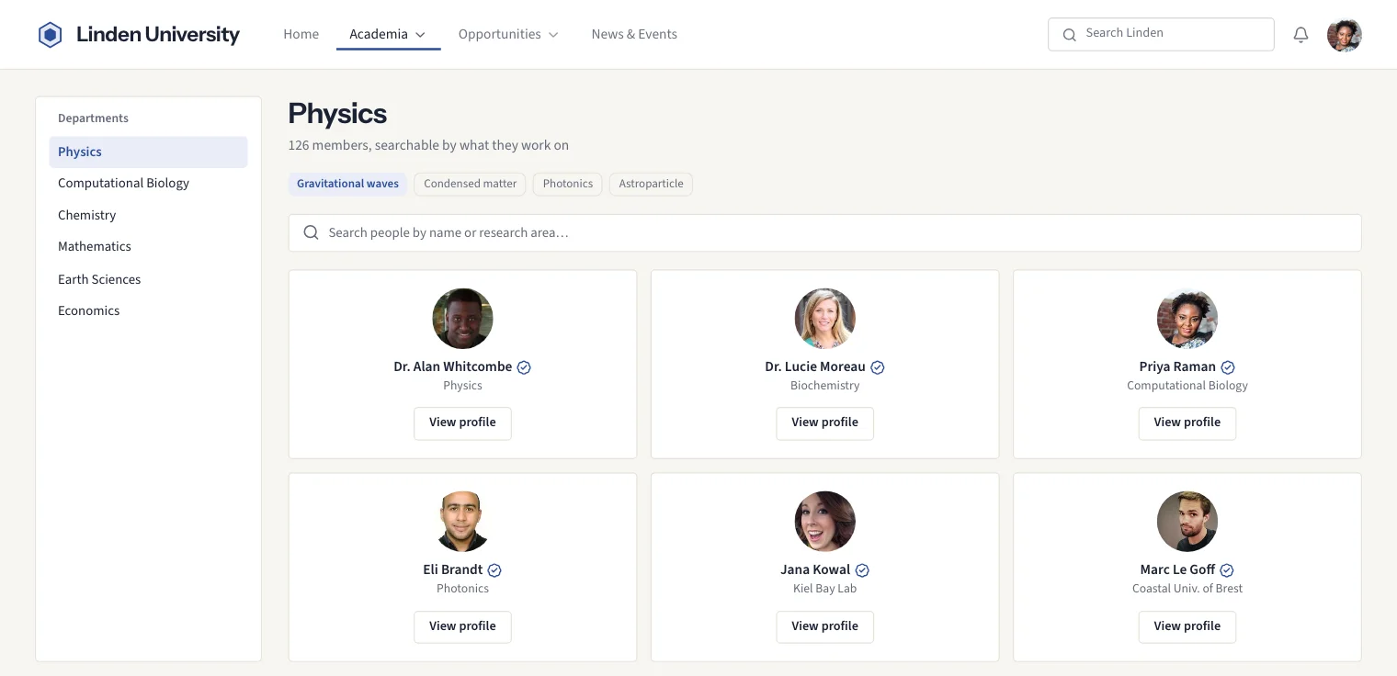Select the Earth Sciences department

point(148,279)
